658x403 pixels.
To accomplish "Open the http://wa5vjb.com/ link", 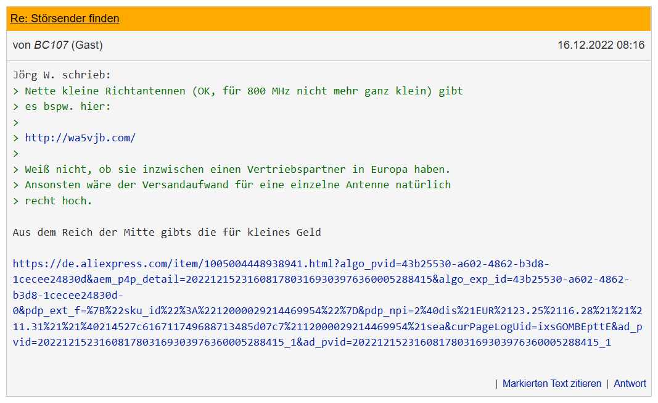I will pyautogui.click(x=80, y=138).
